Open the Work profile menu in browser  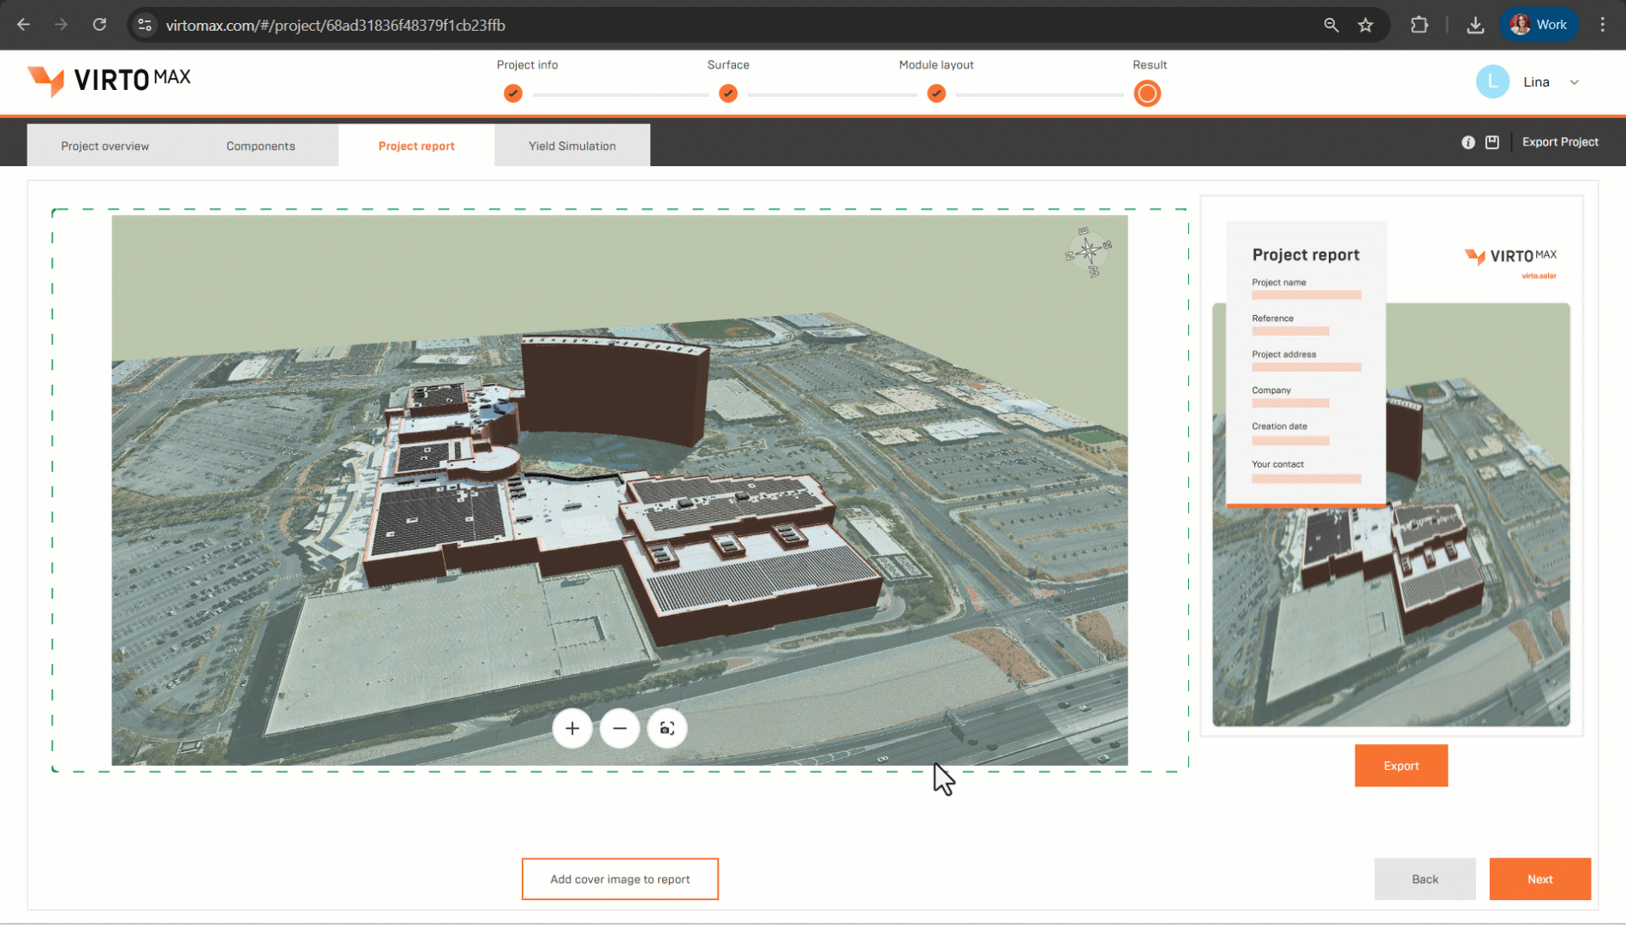click(x=1539, y=25)
